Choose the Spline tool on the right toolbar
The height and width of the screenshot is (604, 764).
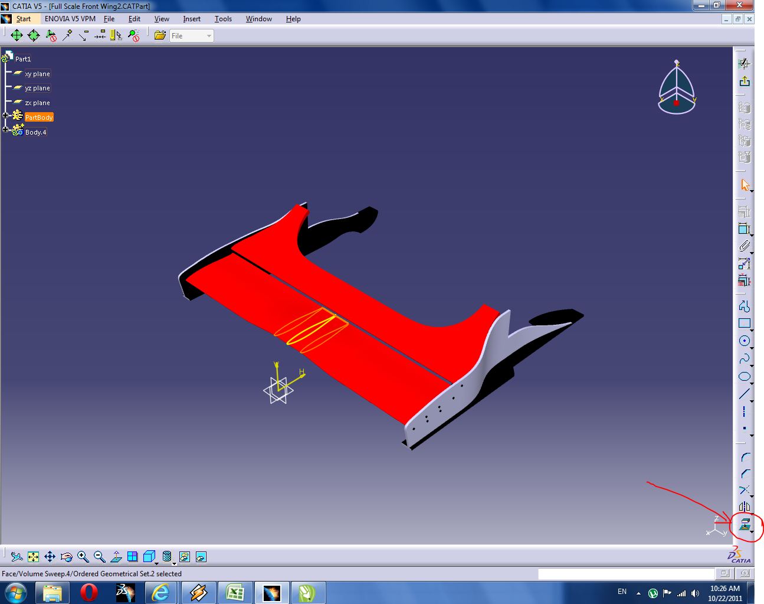(x=745, y=359)
